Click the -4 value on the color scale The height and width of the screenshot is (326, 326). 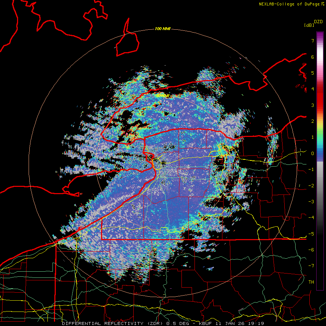point(311,218)
